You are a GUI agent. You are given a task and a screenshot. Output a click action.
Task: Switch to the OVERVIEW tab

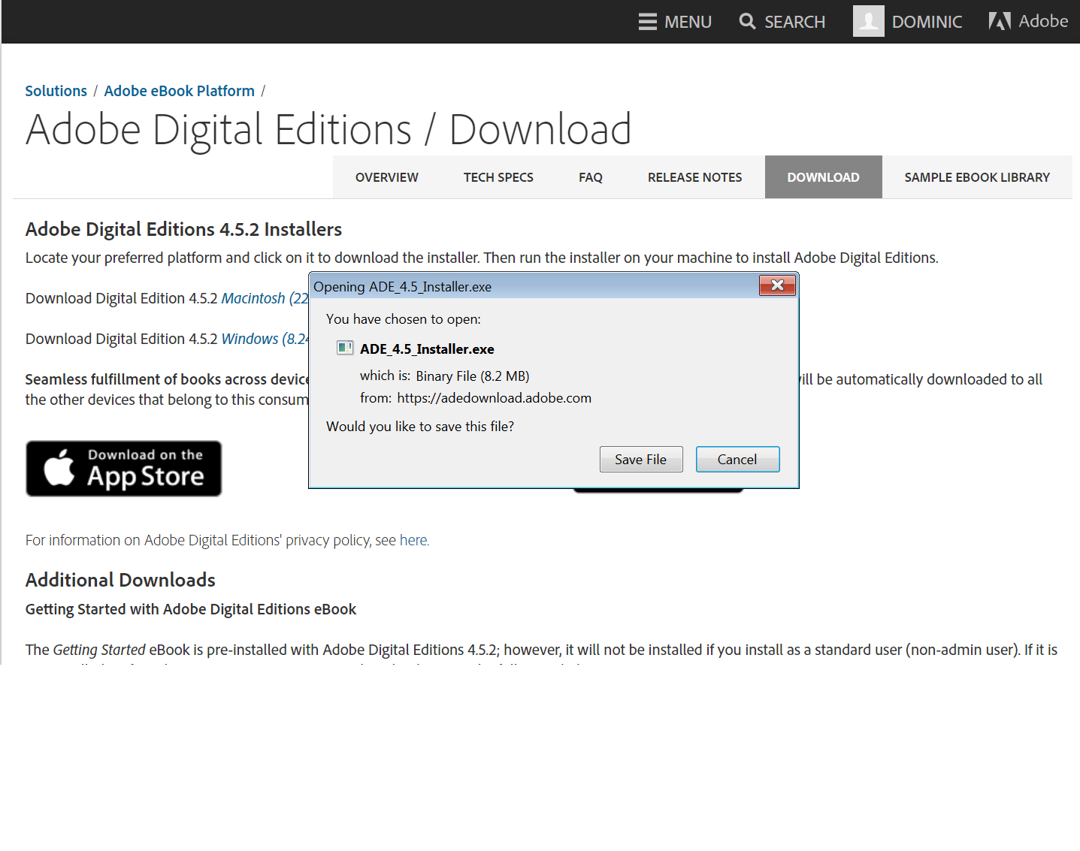[386, 177]
